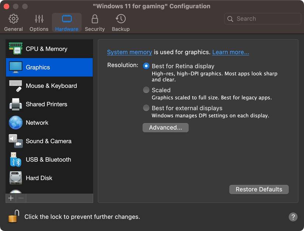
Task: Focus the Search input field
Action: [262, 19]
